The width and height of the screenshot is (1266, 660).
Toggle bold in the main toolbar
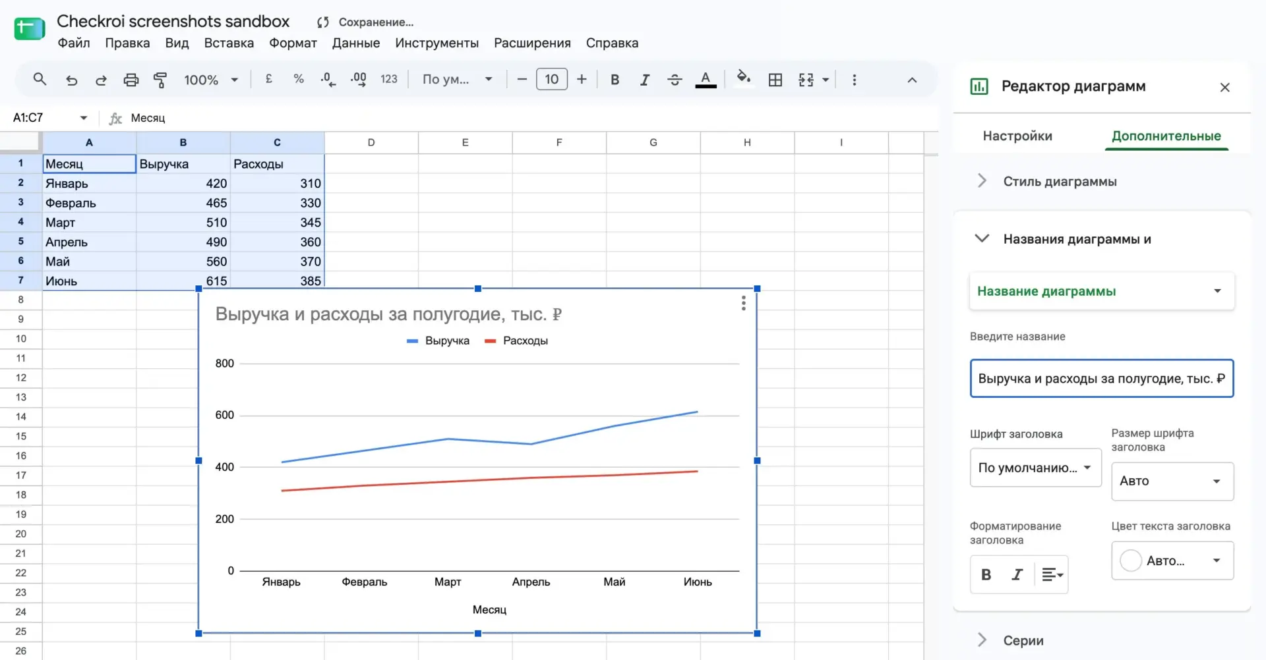pyautogui.click(x=615, y=80)
